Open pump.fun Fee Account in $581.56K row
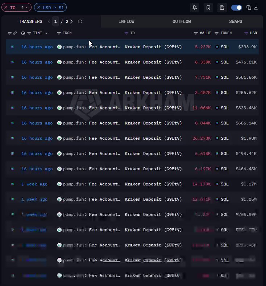This screenshot has height=286, width=266. 92,77
